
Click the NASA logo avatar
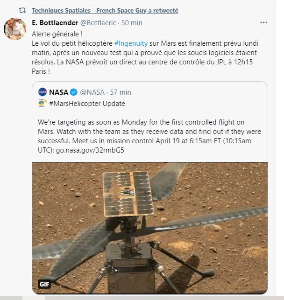point(43,92)
